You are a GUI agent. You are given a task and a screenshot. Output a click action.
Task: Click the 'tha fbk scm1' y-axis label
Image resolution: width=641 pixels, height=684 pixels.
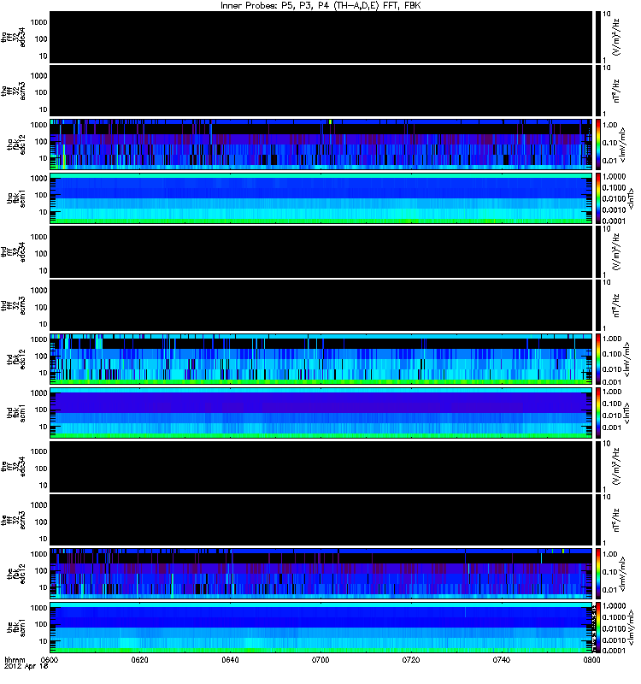[x=16, y=198]
